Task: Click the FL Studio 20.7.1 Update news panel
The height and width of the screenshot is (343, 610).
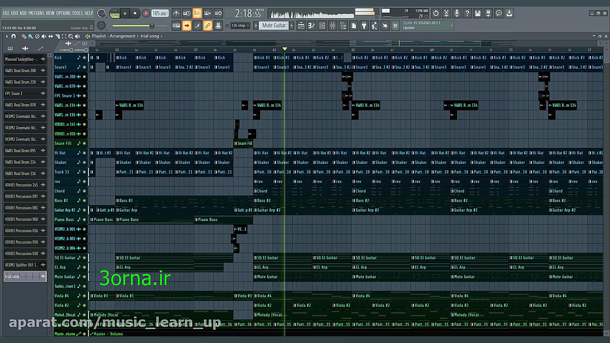Action: [427, 25]
